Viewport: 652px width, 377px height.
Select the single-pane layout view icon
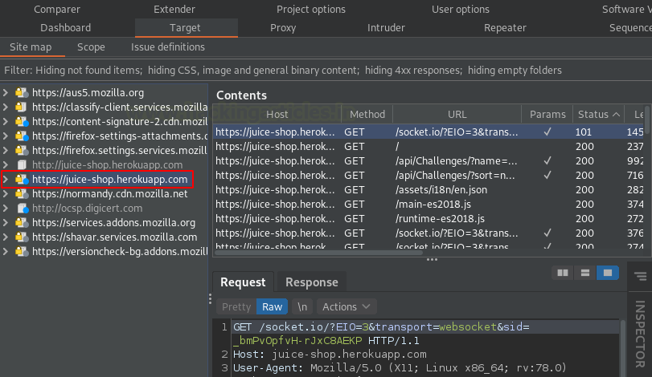608,273
